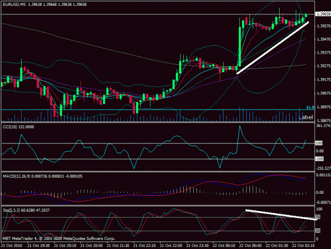Viewport: 331px width, 249px height.
Task: Click the 1.38875 price axis value
Action: point(324,121)
